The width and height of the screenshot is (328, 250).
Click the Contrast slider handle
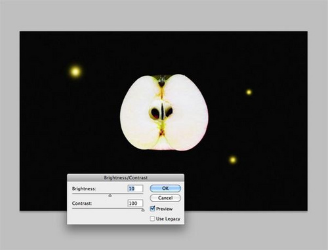click(143, 210)
